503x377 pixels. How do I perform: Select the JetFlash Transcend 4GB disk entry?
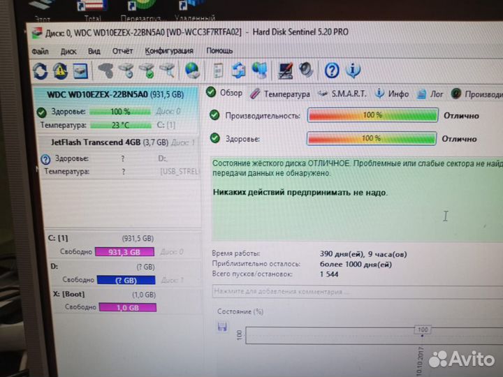[x=120, y=157]
